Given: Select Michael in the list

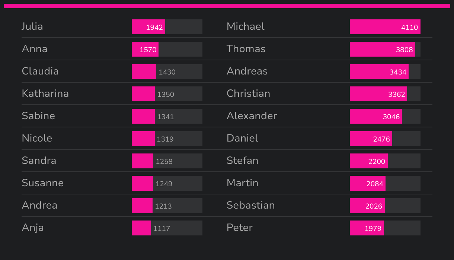Looking at the screenshot, I should (246, 27).
